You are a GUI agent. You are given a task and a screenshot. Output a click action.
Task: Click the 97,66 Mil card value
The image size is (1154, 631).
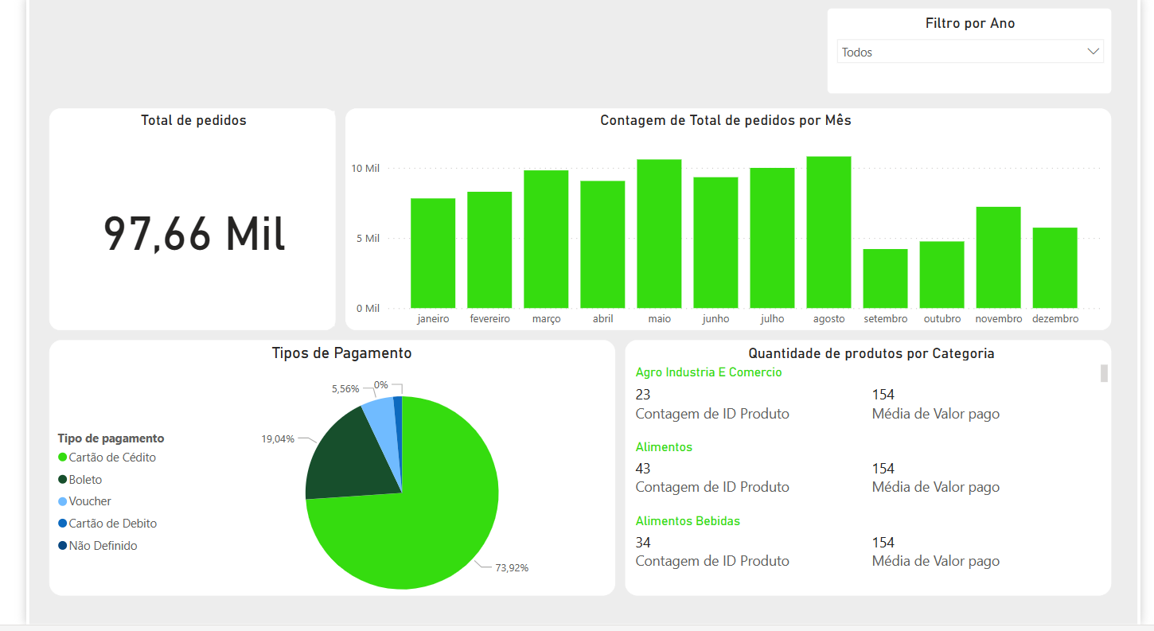(x=194, y=234)
